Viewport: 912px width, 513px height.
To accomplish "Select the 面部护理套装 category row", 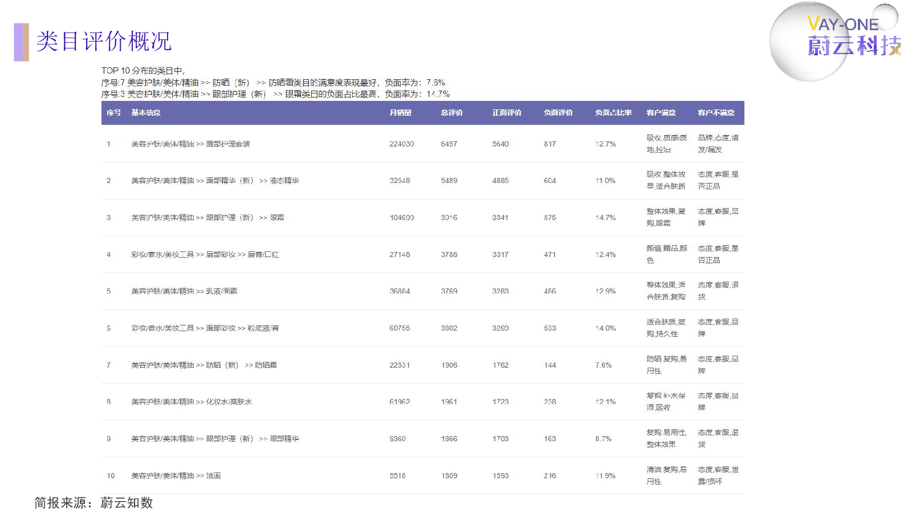I will [190, 144].
